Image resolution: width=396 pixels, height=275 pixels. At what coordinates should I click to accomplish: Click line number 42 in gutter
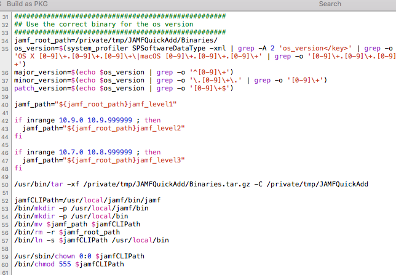click(x=5, y=121)
